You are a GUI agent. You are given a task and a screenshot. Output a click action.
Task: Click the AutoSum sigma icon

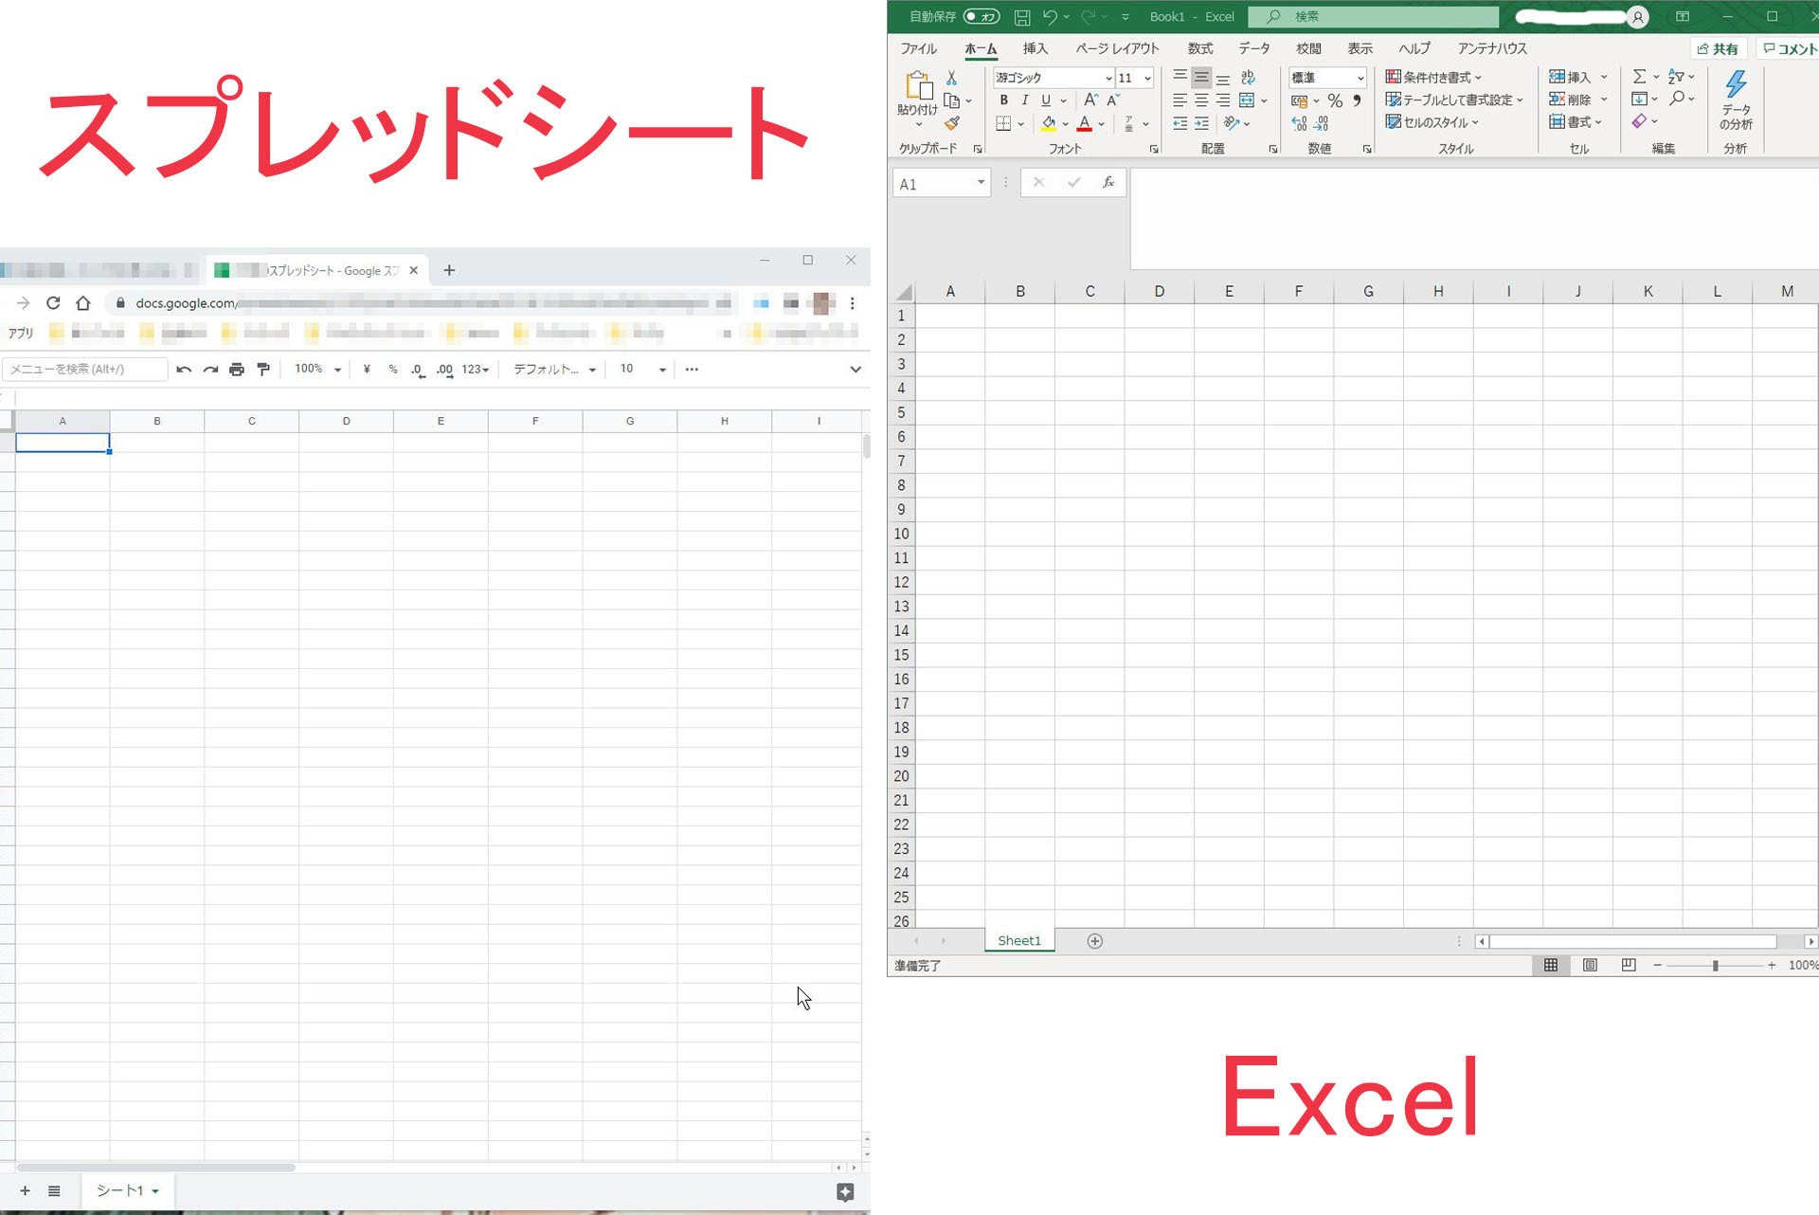pos(1639,77)
